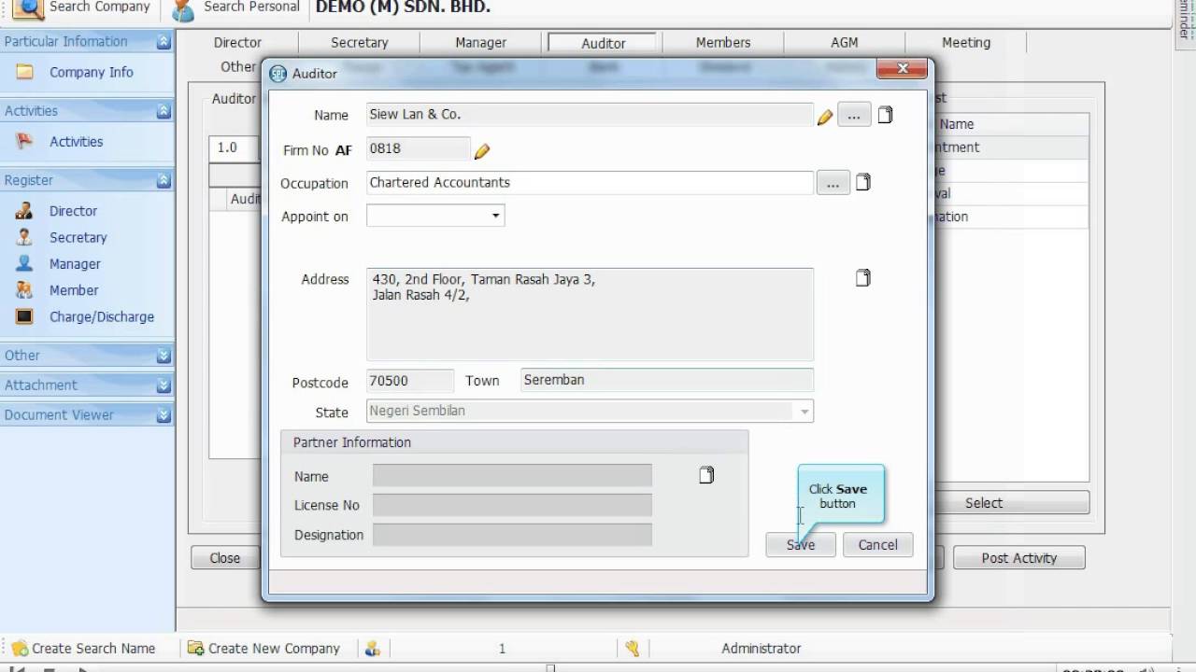The height and width of the screenshot is (672, 1196).
Task: Click the user icon in status bar
Action: tap(372, 648)
